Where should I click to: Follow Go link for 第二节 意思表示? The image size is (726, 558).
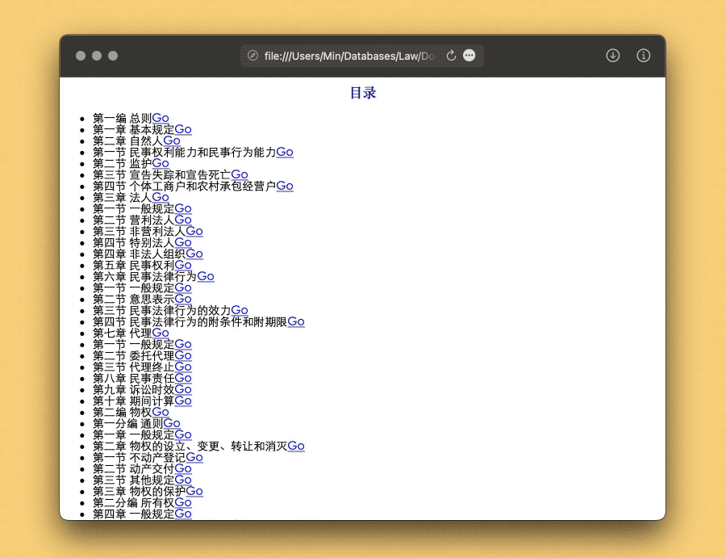point(183,299)
